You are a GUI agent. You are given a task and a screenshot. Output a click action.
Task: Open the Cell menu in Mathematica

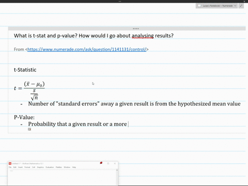point(34,167)
